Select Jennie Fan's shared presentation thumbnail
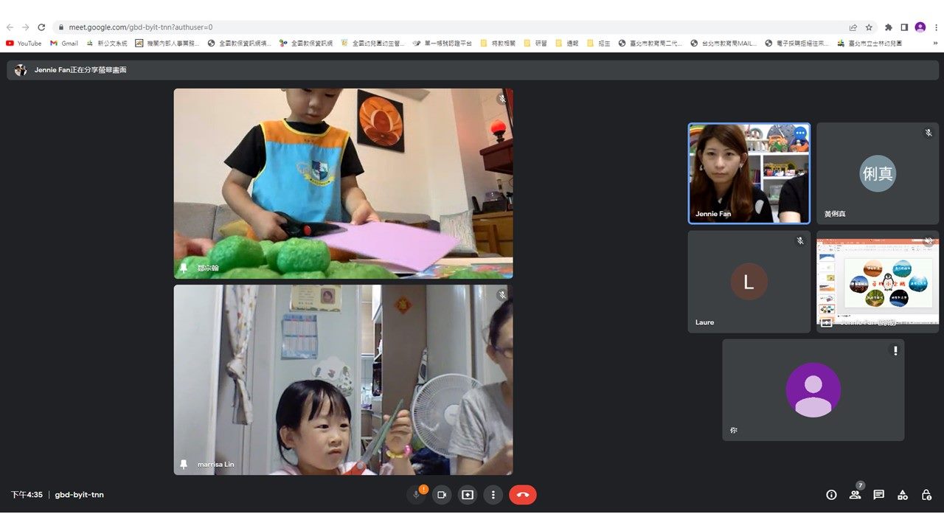 (877, 281)
